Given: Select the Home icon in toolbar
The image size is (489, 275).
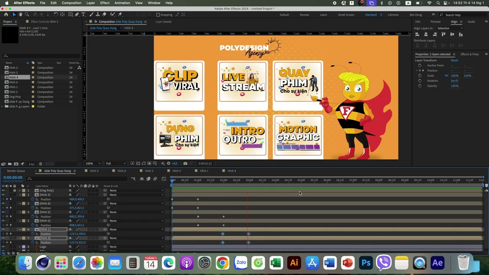Looking at the screenshot, I should click(x=6, y=15).
